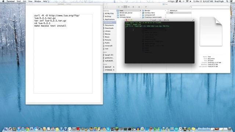
Task: Eject the BACKUP device
Action: tap(113, 67)
